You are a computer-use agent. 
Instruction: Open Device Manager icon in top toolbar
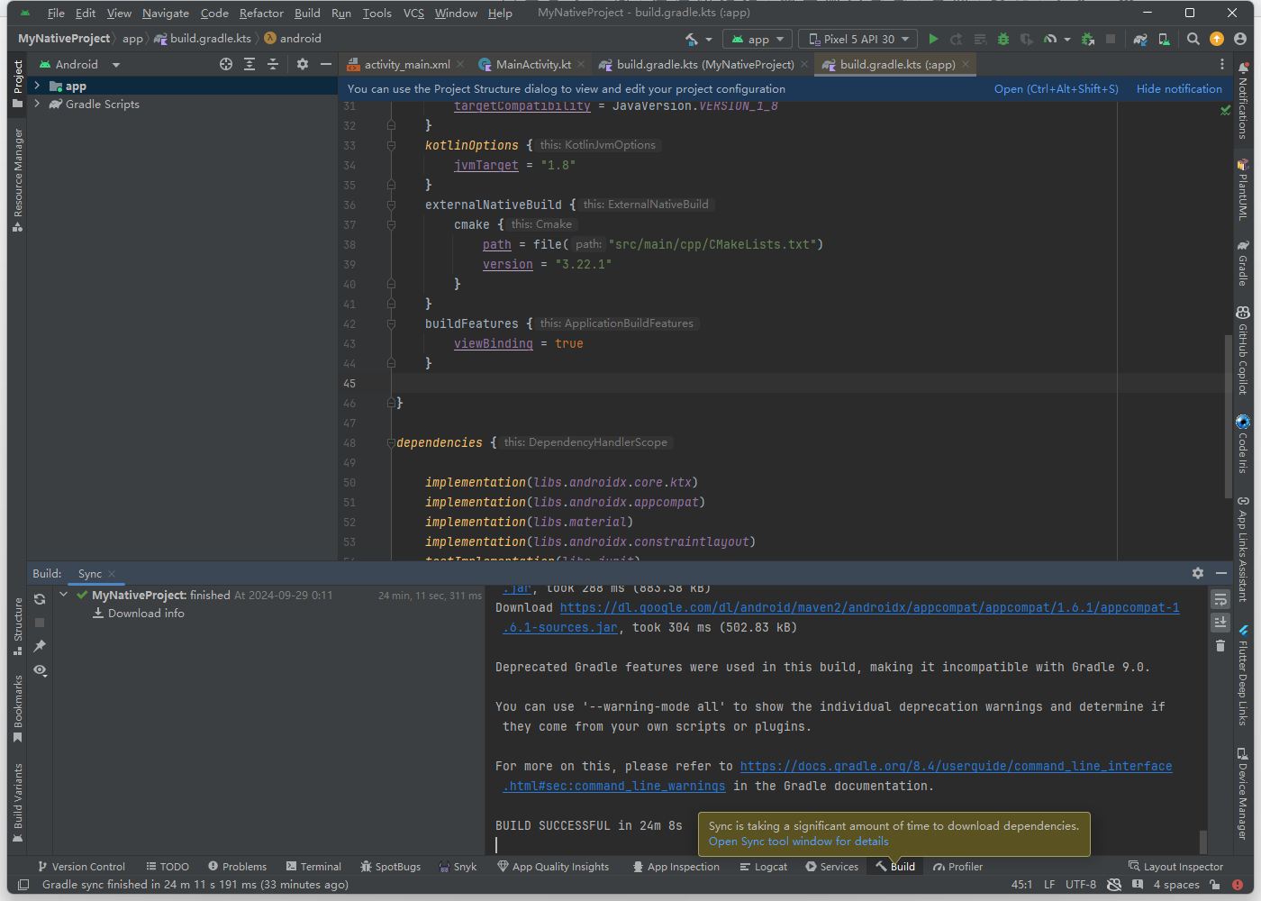pyautogui.click(x=1164, y=39)
